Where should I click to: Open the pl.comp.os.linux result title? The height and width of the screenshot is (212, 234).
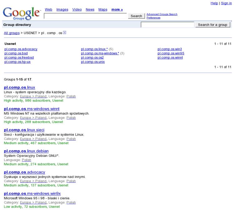tap(20, 87)
